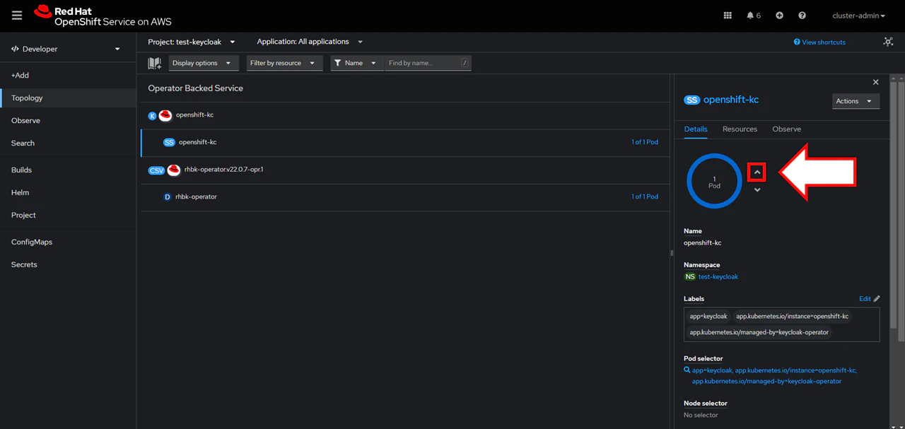
Task: Focus the Find by name input field
Action: click(x=427, y=63)
